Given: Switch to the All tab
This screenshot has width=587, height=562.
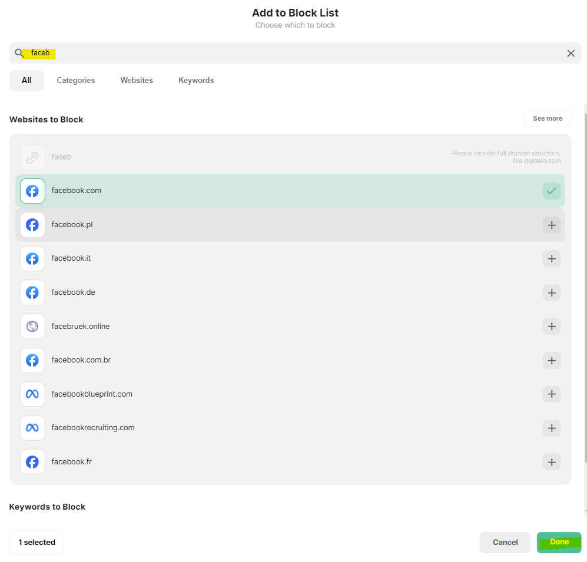Looking at the screenshot, I should coord(26,81).
